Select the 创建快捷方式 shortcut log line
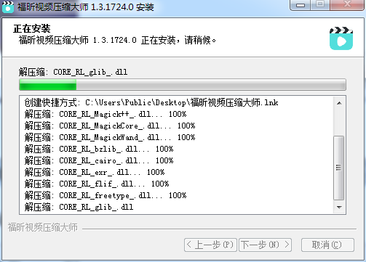This screenshot has height=262, width=366. (151, 102)
